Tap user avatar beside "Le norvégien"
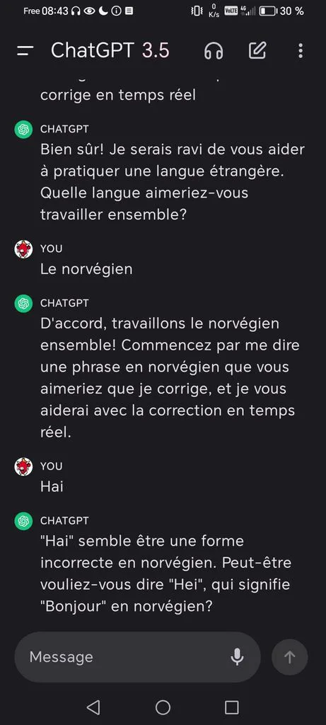This screenshot has height=725, width=326. coord(23,249)
